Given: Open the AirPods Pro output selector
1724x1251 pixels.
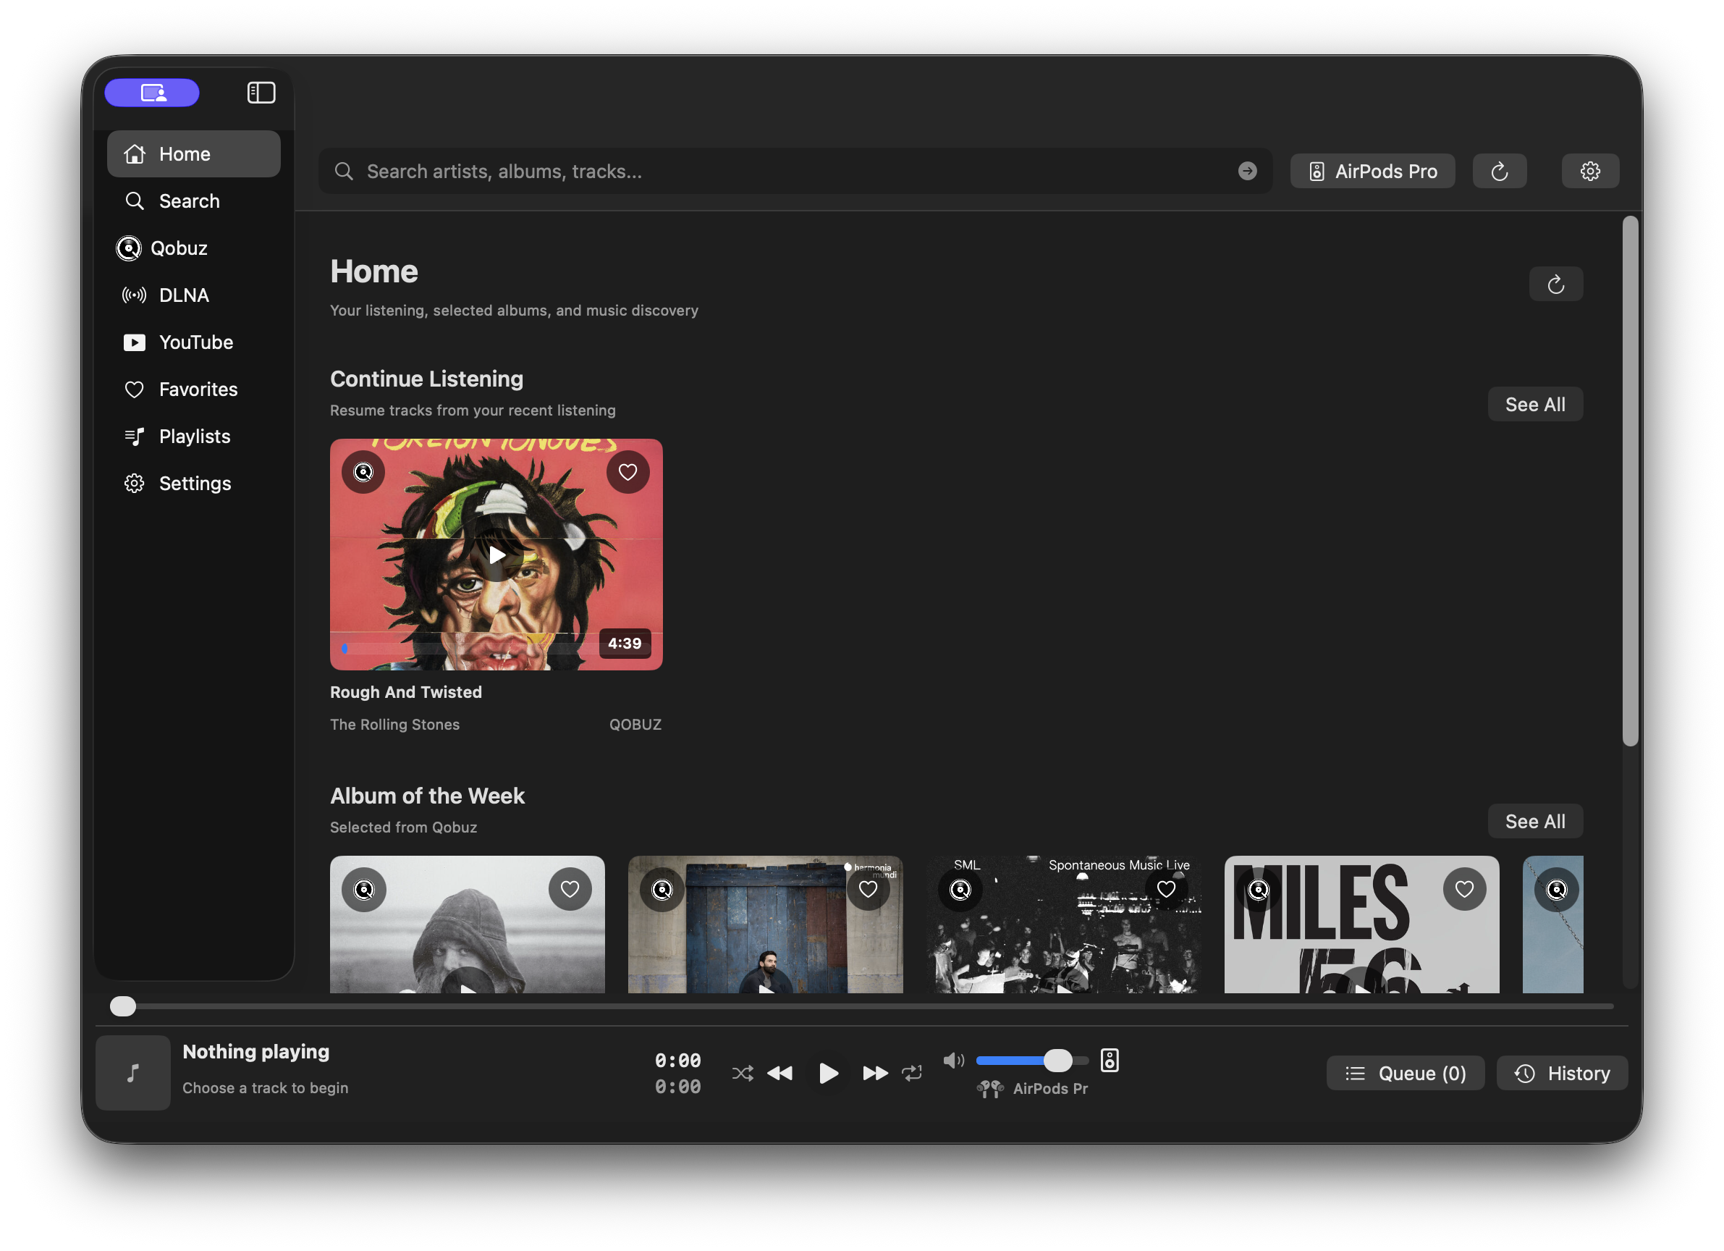Looking at the screenshot, I should tap(1372, 171).
